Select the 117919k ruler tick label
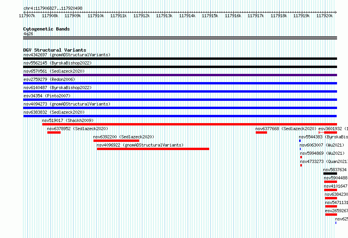The image size is (348, 238). pos(301,16)
